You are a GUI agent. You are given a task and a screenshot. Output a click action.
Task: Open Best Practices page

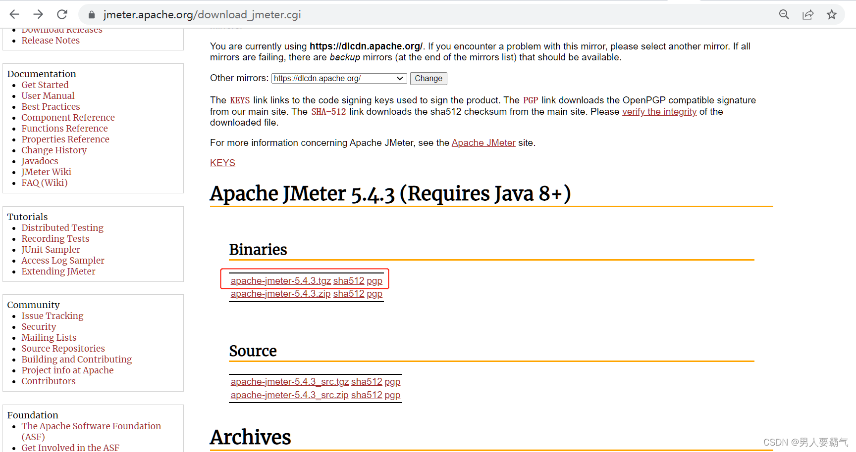click(x=51, y=107)
